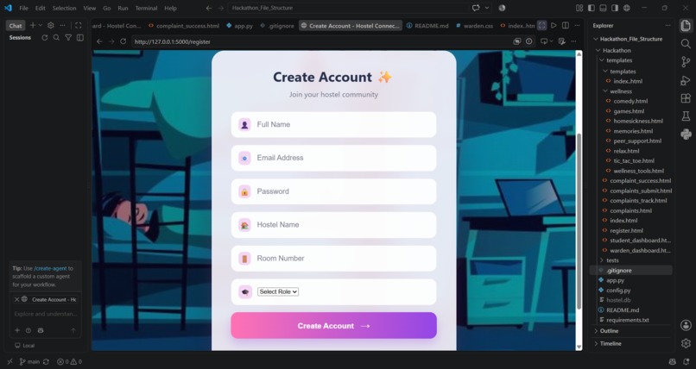Expand the tests folder

coord(612,260)
